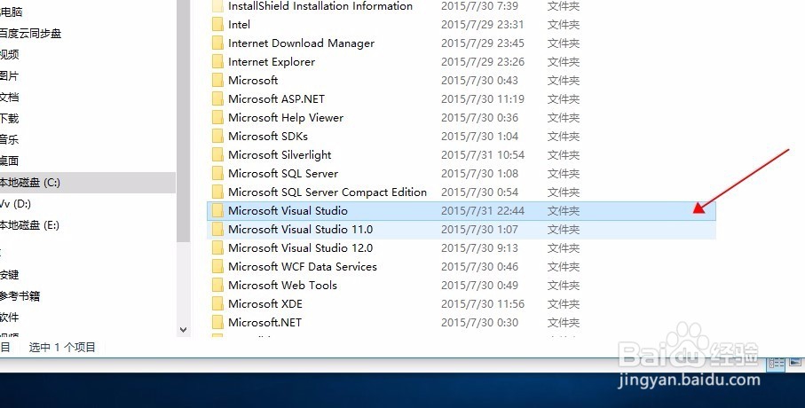Click the Microsoft.NET folder icon
The image size is (805, 408).
(217, 322)
